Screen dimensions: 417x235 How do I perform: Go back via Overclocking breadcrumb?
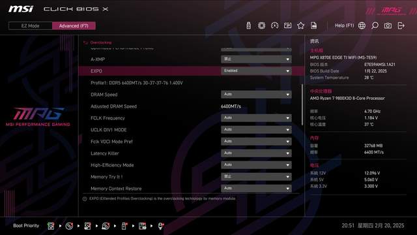click(101, 42)
